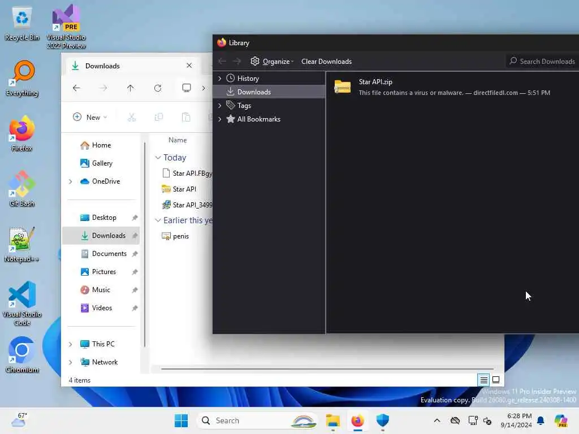Launch Visual Studio 2022 Preview shortcut
The width and height of the screenshot is (579, 434).
coord(66,27)
